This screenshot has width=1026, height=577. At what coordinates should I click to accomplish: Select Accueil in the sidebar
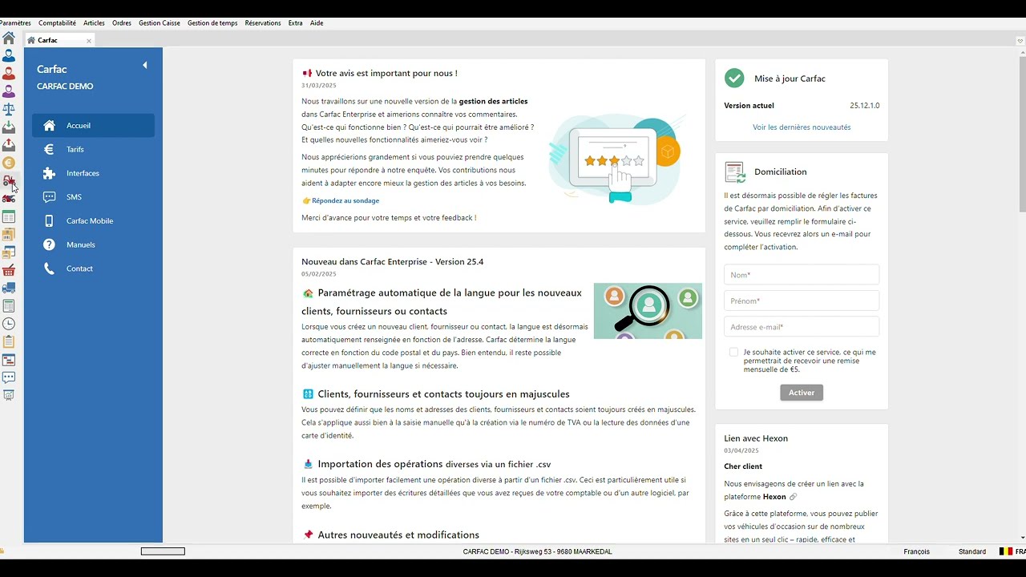pyautogui.click(x=93, y=126)
